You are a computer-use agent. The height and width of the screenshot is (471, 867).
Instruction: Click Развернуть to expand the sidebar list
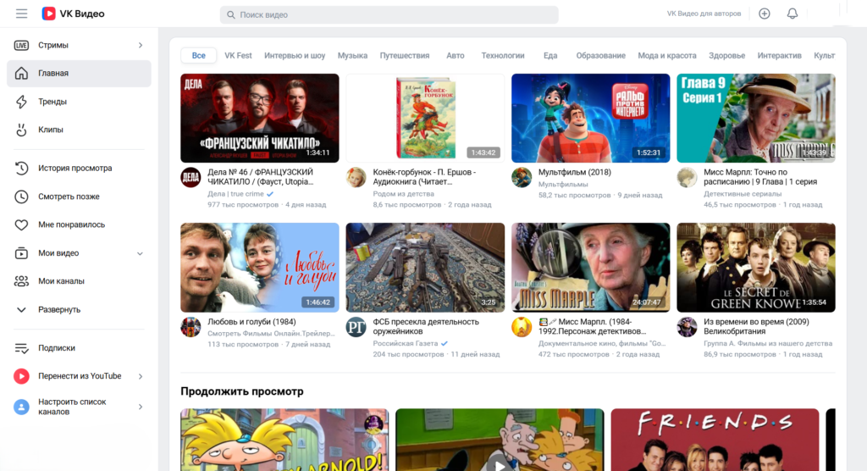point(59,310)
